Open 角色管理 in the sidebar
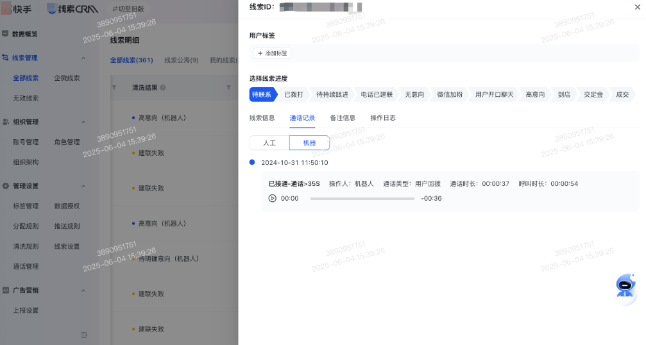Image resolution: width=646 pixels, height=345 pixels. click(x=67, y=142)
